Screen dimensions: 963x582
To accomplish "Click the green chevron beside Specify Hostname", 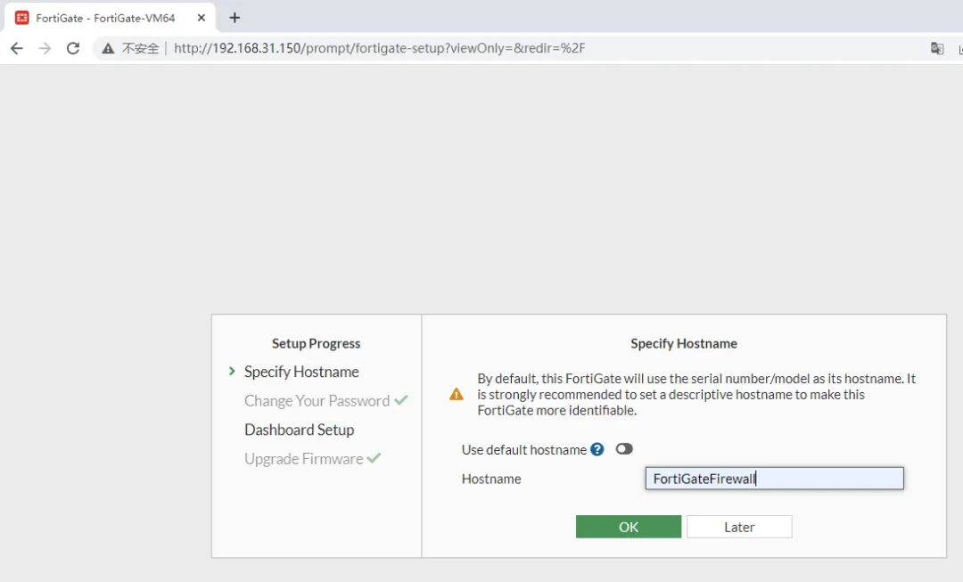I will pyautogui.click(x=232, y=371).
